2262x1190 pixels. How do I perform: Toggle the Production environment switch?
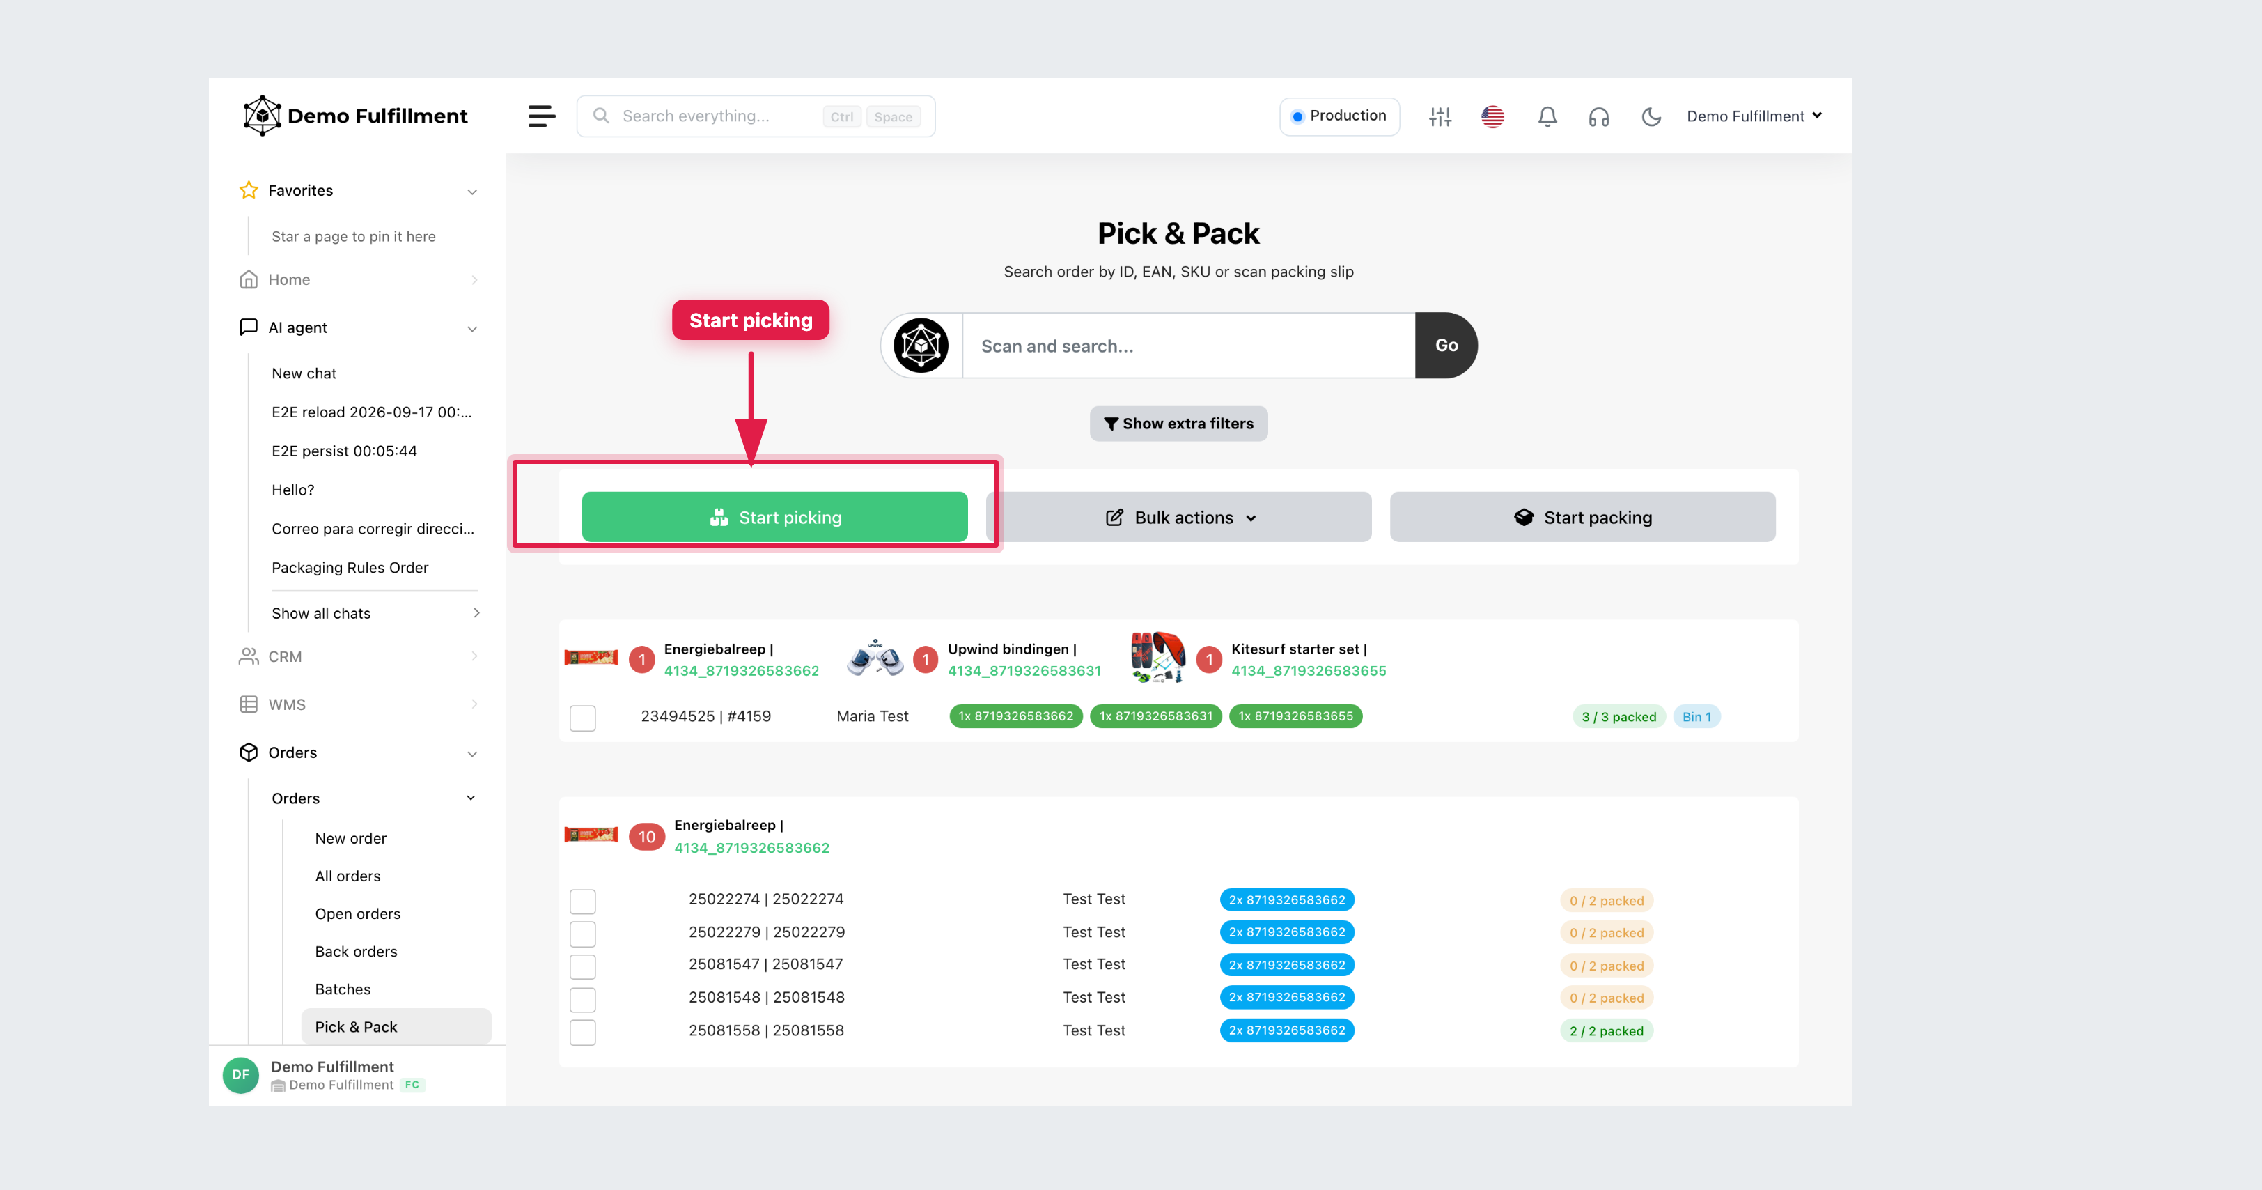(1339, 116)
